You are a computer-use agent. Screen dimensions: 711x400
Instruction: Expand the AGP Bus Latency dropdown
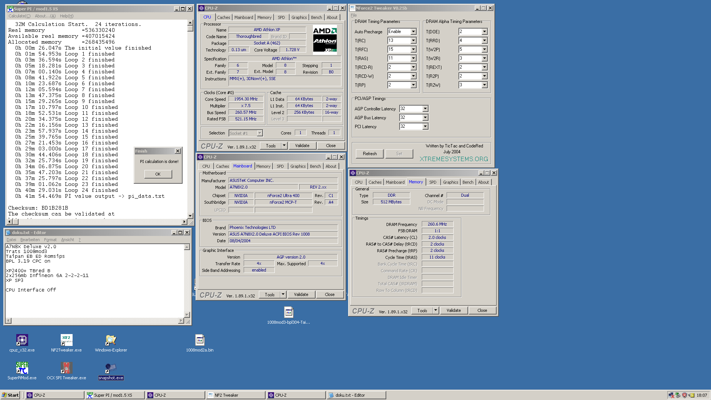tap(425, 118)
